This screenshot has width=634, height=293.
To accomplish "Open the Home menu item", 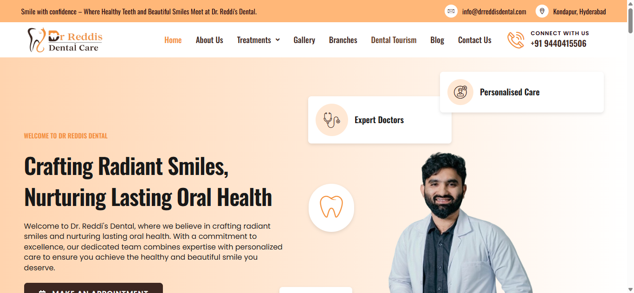I will (x=173, y=40).
